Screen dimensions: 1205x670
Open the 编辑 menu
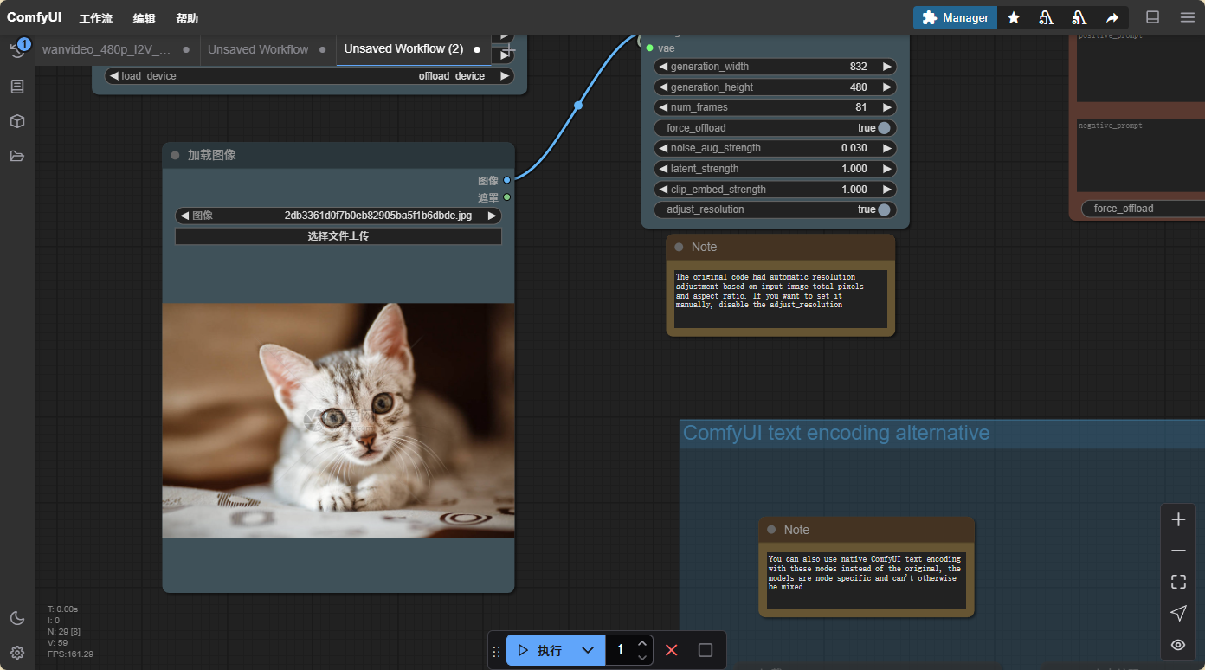(x=144, y=18)
